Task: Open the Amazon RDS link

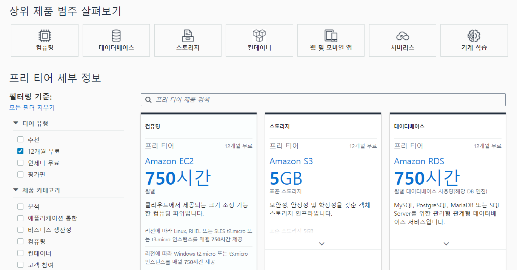Action: click(419, 161)
